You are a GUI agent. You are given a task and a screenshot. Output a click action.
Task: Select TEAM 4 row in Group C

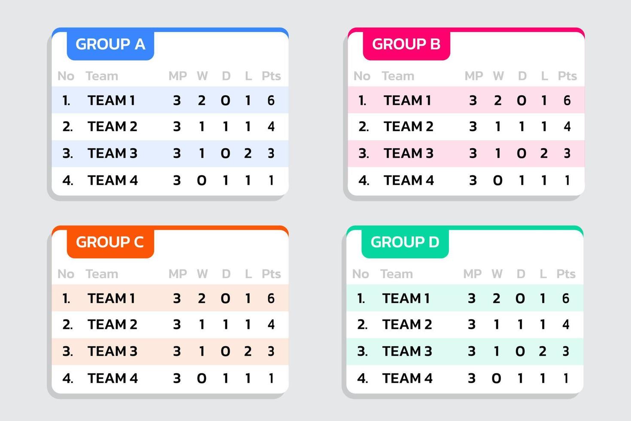point(170,378)
